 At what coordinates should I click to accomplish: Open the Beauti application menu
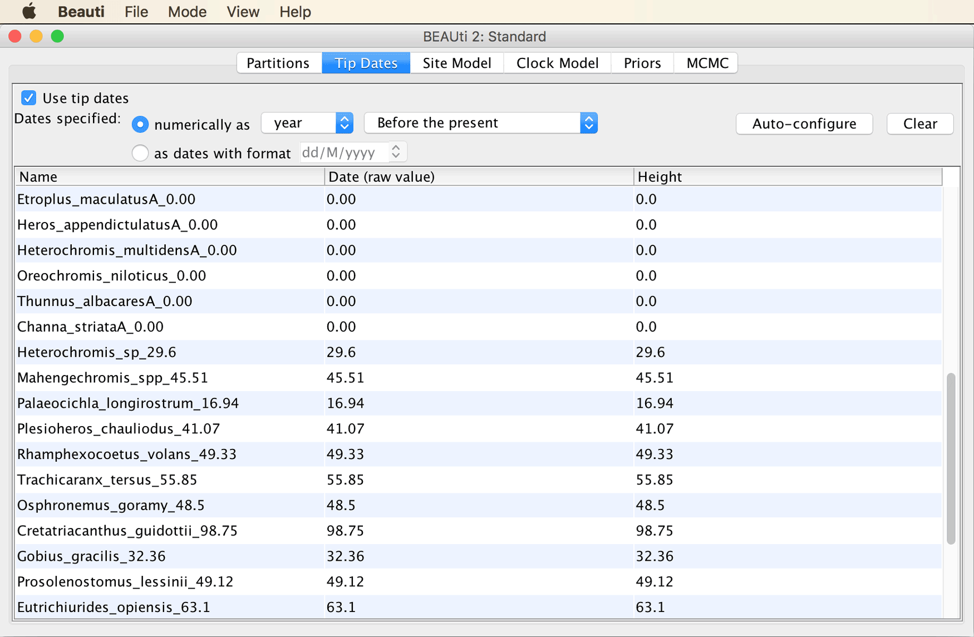tap(81, 11)
